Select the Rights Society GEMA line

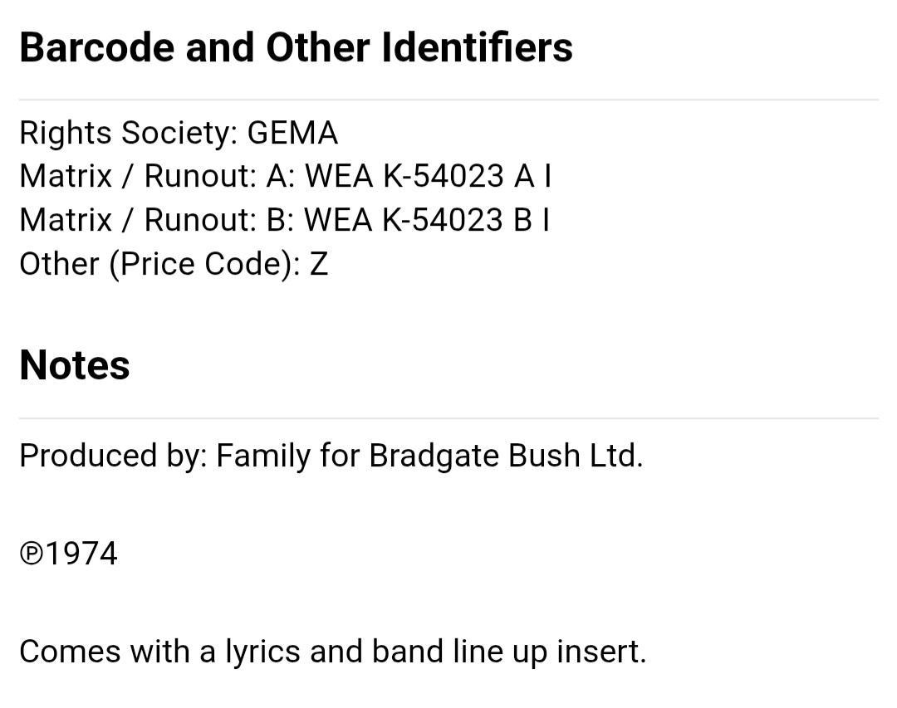click(x=179, y=134)
